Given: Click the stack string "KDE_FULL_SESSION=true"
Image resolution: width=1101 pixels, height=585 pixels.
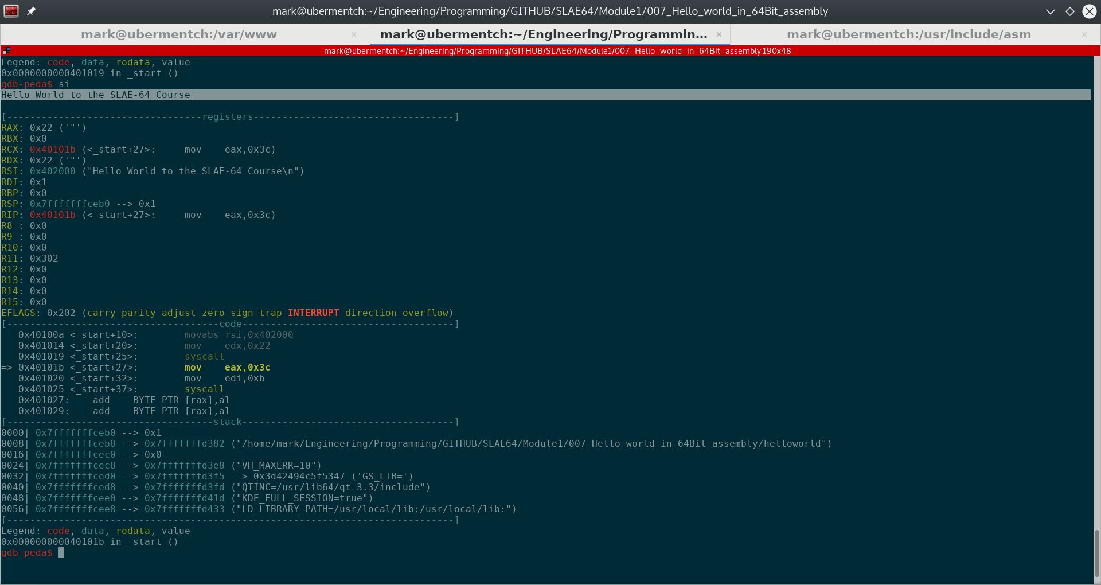Looking at the screenshot, I should coord(302,498).
